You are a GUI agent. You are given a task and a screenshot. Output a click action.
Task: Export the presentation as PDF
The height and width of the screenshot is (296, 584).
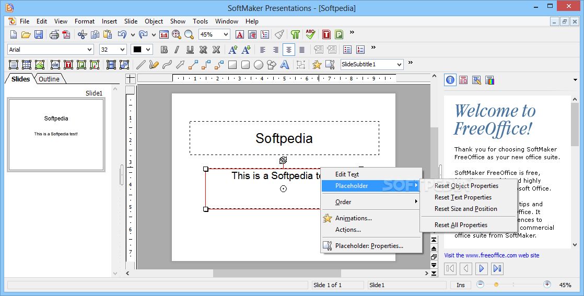coord(66,34)
